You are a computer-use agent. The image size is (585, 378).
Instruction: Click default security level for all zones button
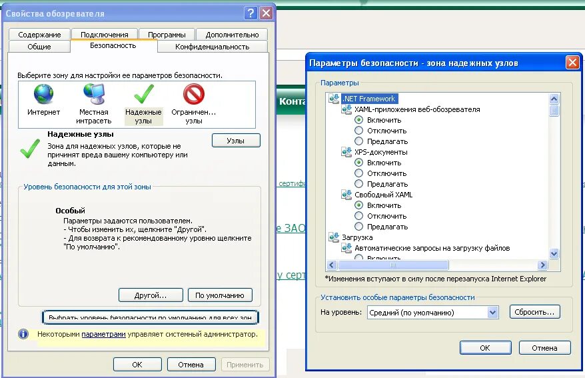tap(150, 317)
